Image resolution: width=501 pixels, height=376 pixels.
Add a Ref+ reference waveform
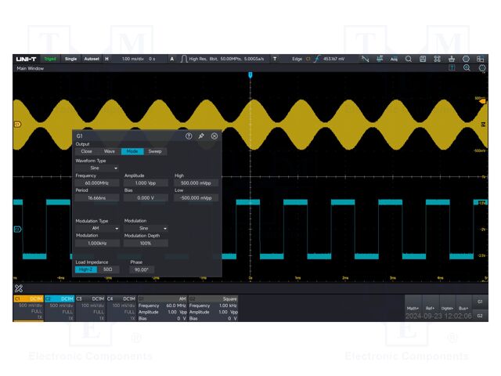430,308
